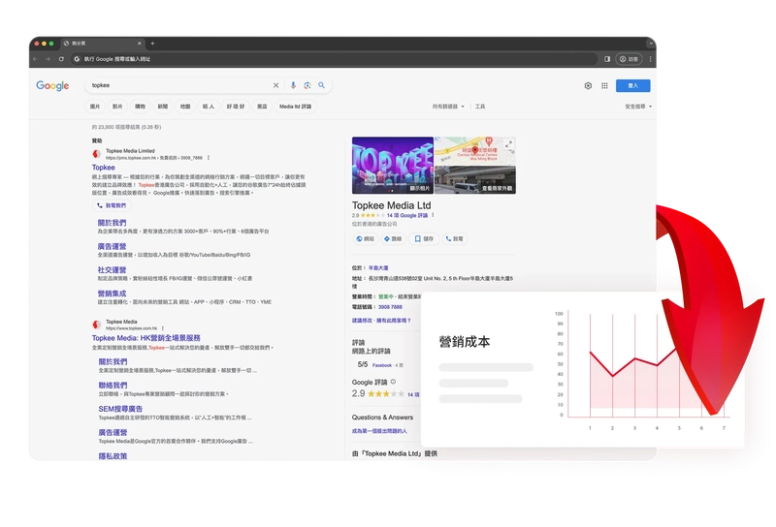Select the 新聞 (News) search tab
Viewport: 776px width, 527px height.
[162, 107]
